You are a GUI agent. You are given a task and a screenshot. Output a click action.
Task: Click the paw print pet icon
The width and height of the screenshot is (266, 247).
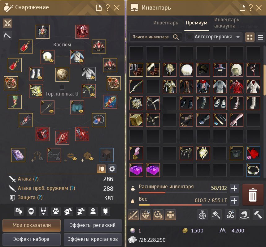[x=56, y=211]
